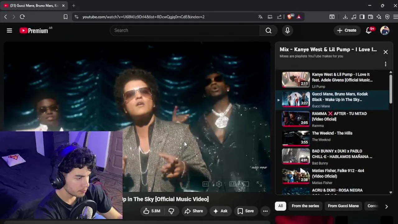This screenshot has height=224, width=398.
Task: Open the Brave VPN shield icon
Action: click(x=387, y=17)
